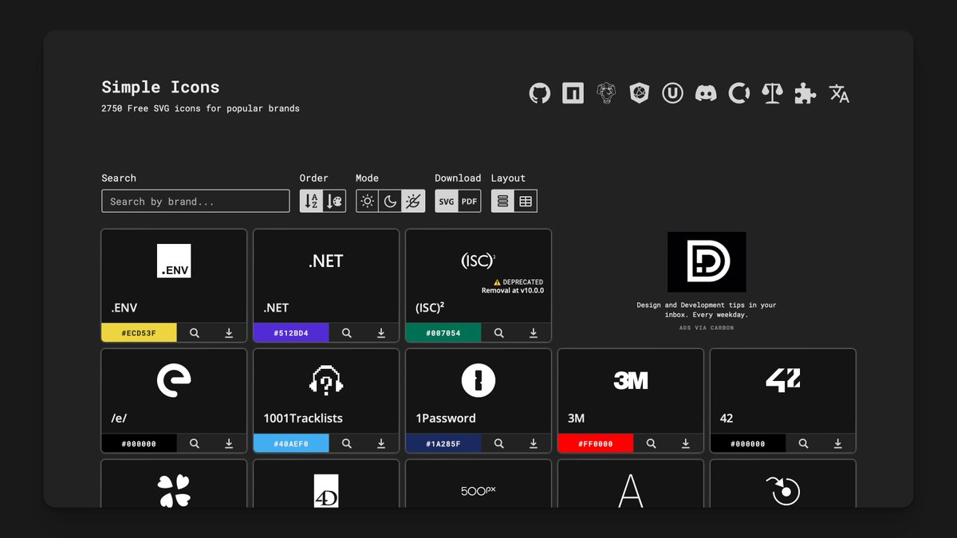Copy the #40AEF0 color of 1001Tracklists

[x=291, y=444]
